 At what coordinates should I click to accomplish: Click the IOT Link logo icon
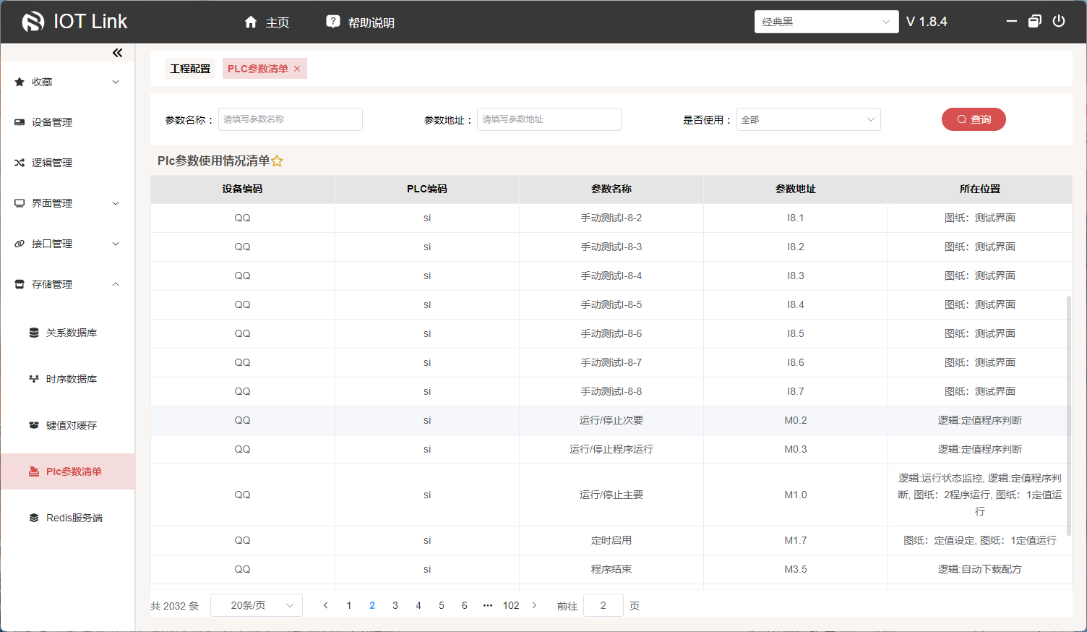33,22
